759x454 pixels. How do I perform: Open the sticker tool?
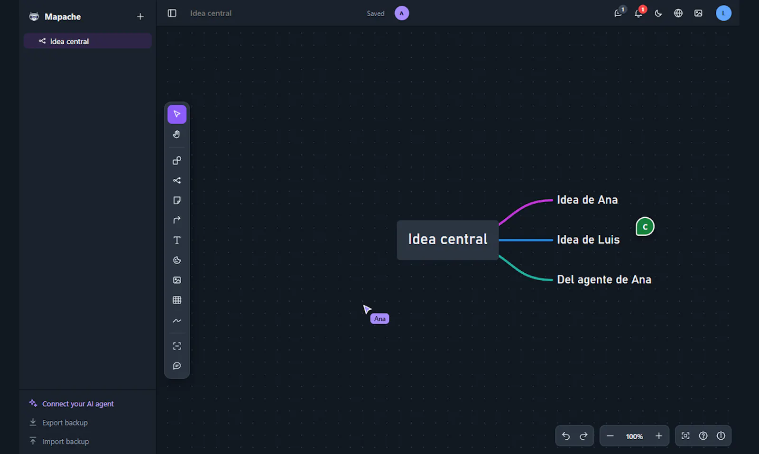(x=176, y=260)
